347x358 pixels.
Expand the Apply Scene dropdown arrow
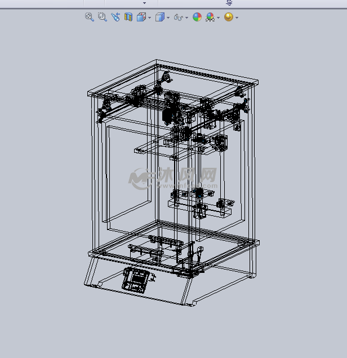click(218, 18)
